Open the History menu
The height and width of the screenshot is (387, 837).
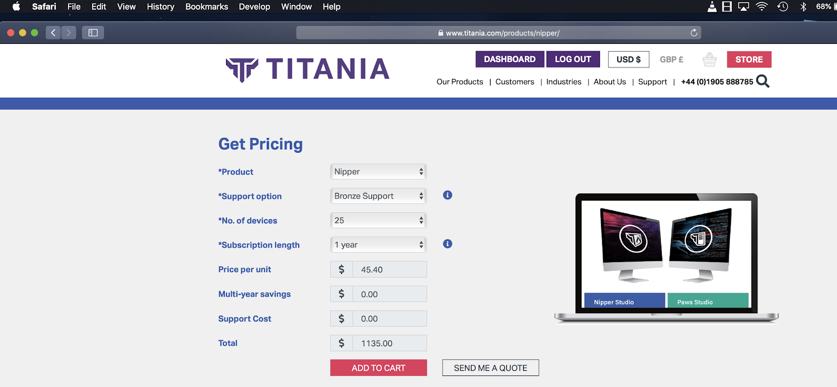click(x=160, y=7)
